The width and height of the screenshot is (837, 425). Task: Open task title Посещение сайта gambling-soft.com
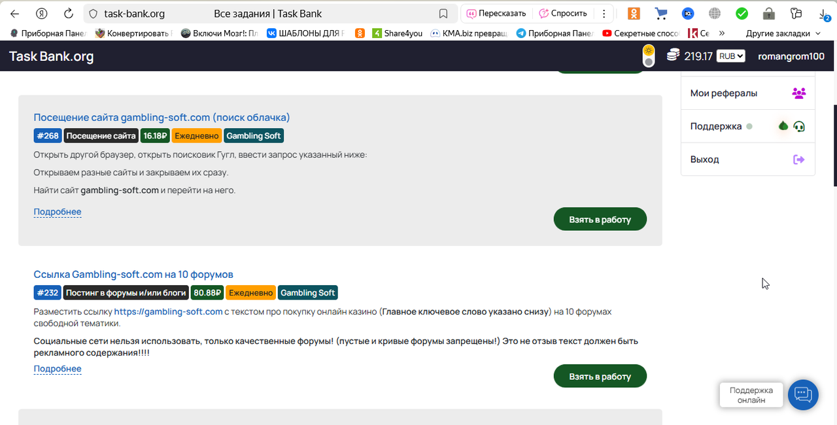tap(162, 118)
